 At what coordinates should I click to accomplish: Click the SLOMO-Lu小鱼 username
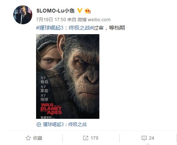(x=55, y=11)
